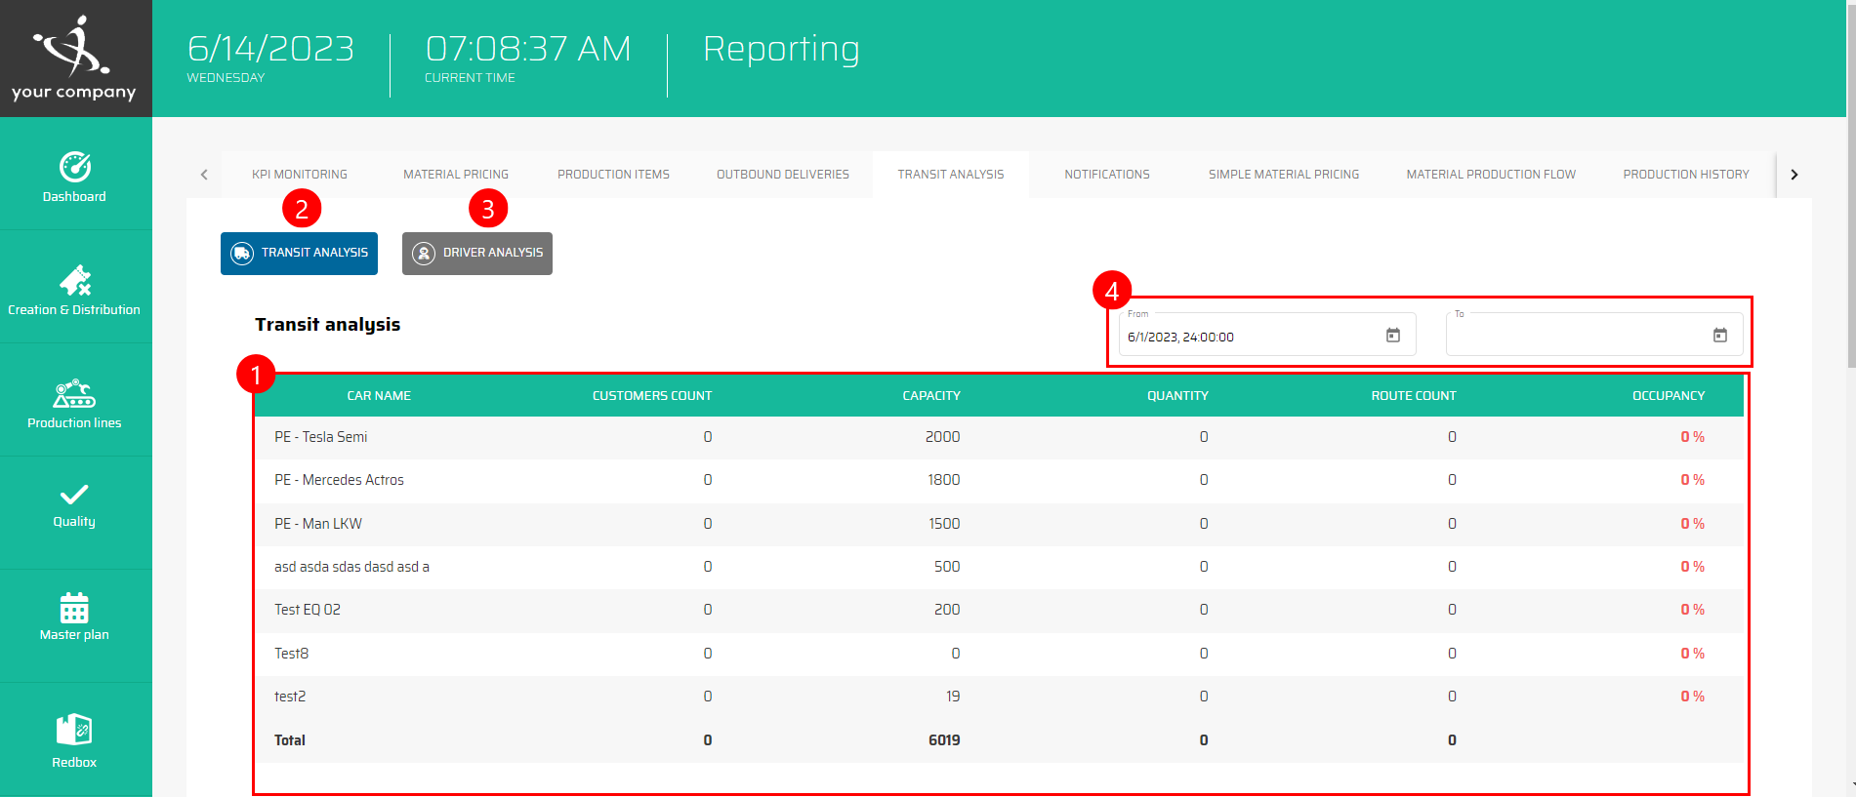This screenshot has width=1856, height=797.
Task: Select the Quality checkmark icon
Action: click(x=74, y=495)
